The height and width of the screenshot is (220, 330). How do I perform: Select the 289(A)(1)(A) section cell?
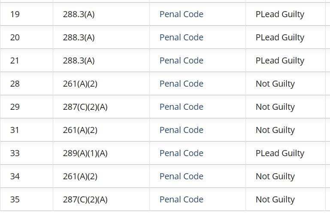point(85,153)
